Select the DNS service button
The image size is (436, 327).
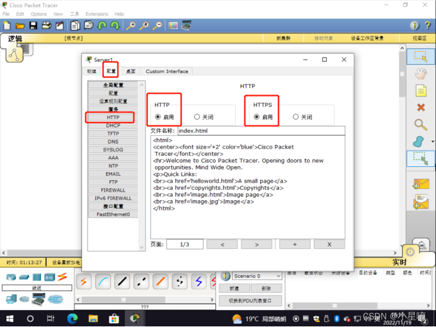coord(113,142)
